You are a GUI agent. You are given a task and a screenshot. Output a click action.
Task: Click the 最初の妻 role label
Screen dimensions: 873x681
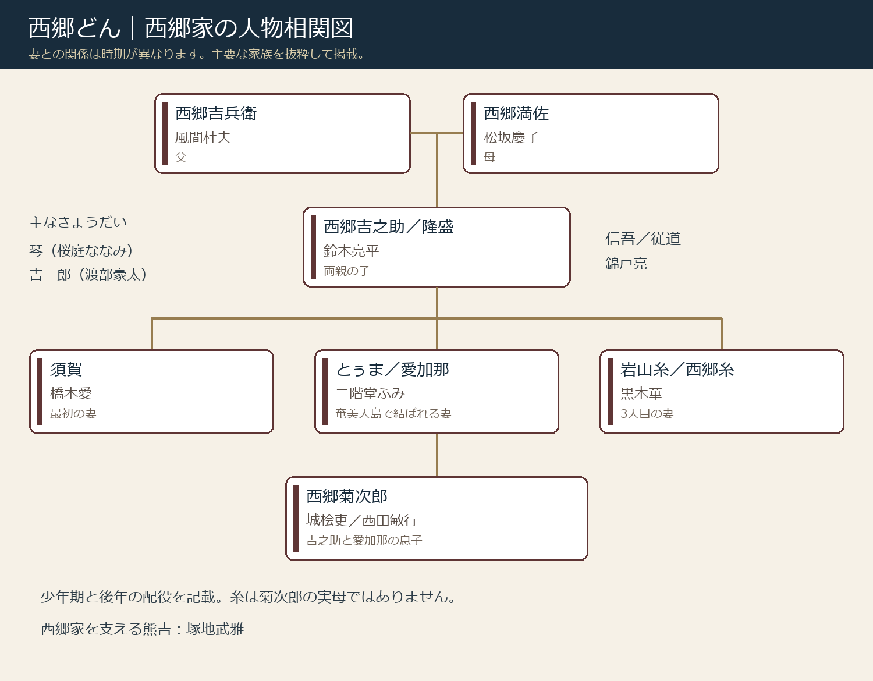(x=73, y=413)
